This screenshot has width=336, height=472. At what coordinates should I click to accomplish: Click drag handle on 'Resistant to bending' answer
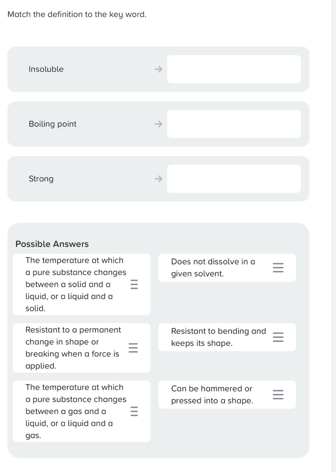[x=278, y=337]
